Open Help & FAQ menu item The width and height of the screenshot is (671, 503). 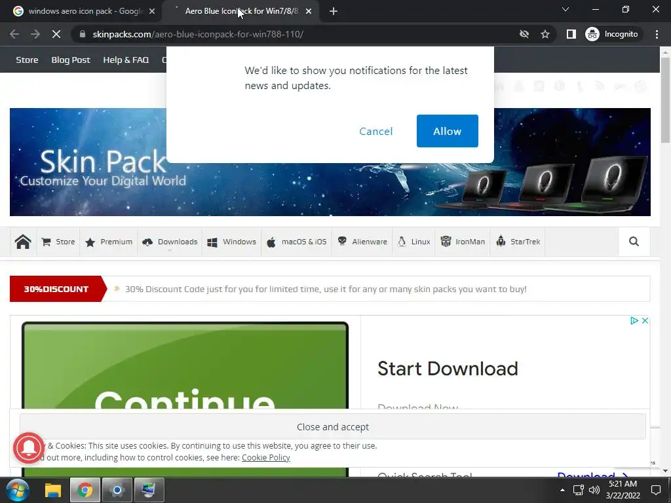click(x=126, y=60)
